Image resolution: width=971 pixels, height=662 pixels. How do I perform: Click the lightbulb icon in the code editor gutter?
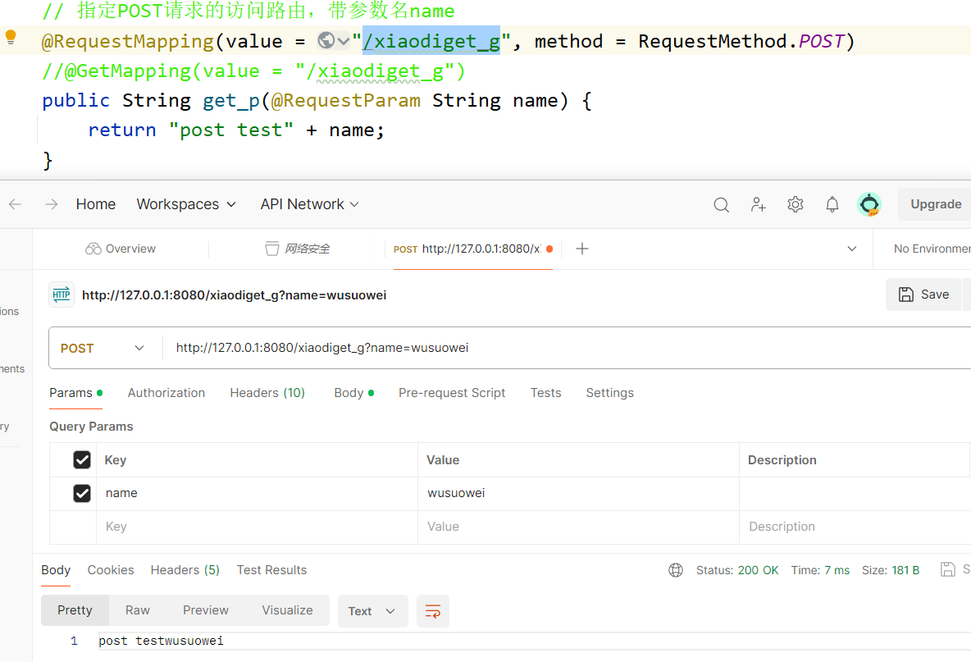tap(10, 38)
